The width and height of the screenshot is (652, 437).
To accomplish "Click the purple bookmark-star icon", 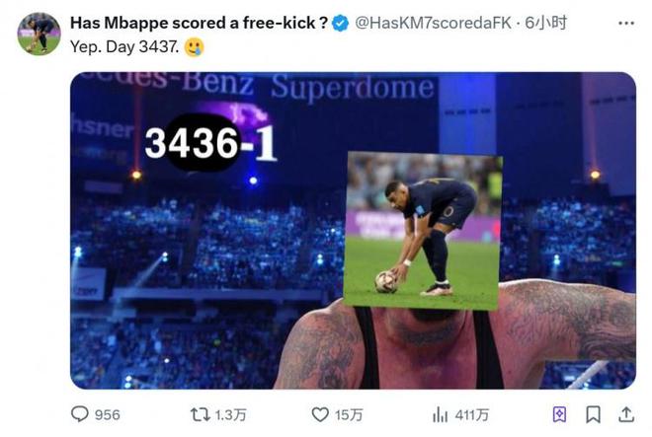I will pos(559,414).
